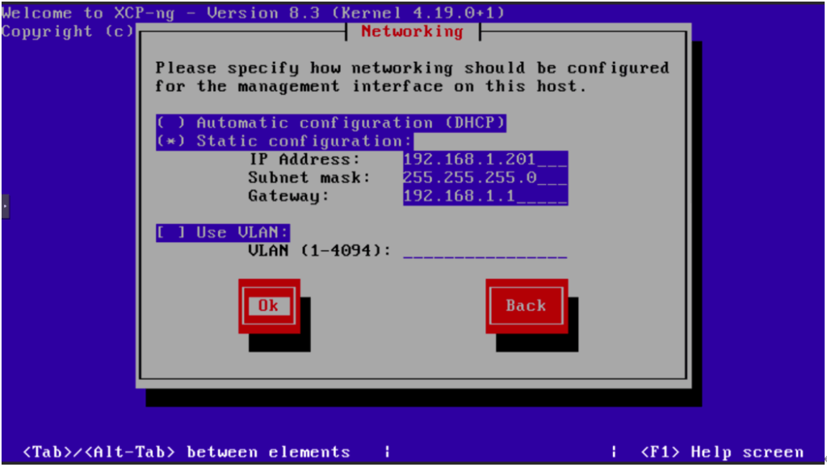Click the Networking dialog title
Viewport: 827px width, 467px height.
pos(412,31)
